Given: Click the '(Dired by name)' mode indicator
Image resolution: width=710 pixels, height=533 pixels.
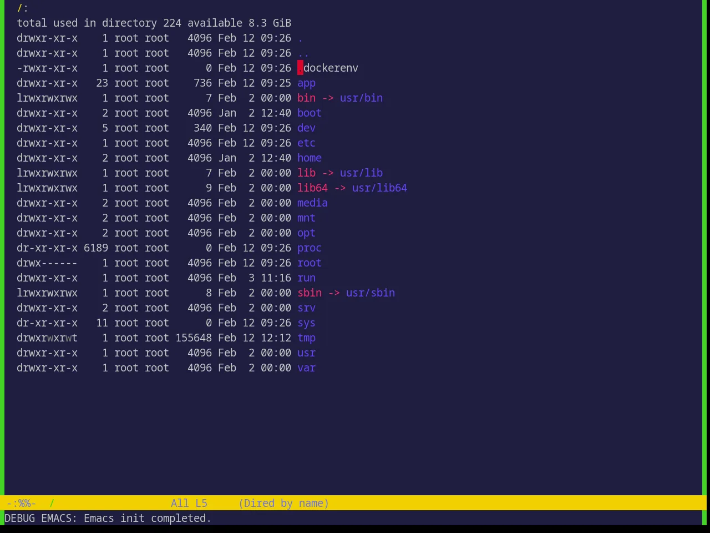Looking at the screenshot, I should click(x=283, y=504).
